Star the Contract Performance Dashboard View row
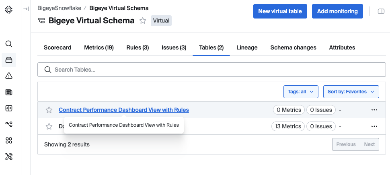Image resolution: width=390 pixels, height=175 pixels. (49, 110)
